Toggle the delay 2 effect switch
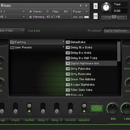130x130 pixels. pos(57,108)
